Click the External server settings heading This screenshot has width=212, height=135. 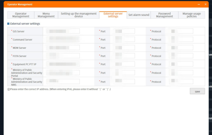click(x=25, y=24)
